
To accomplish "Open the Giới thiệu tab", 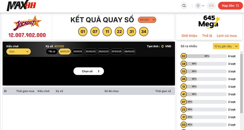I will tap(189, 36).
